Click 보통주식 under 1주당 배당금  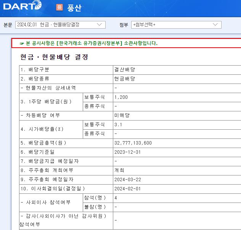[x=95, y=97]
